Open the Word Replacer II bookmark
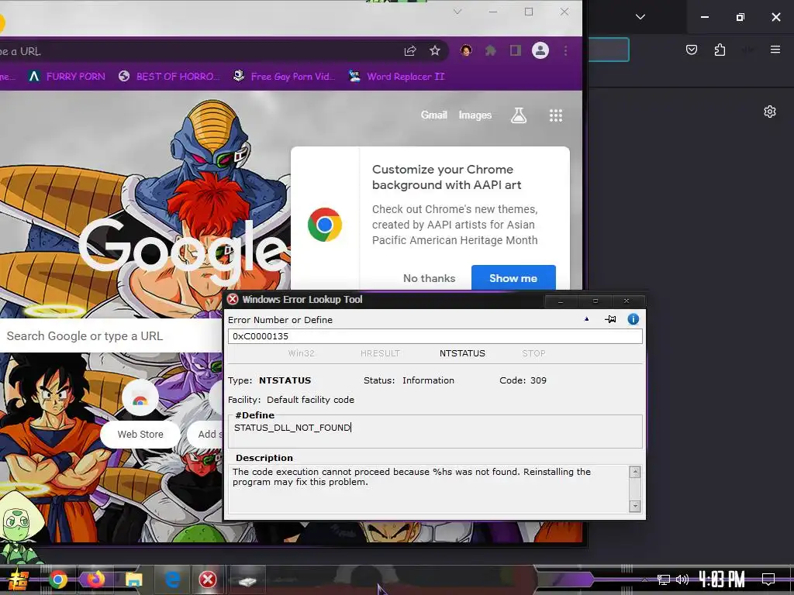This screenshot has width=794, height=595. coord(397,77)
